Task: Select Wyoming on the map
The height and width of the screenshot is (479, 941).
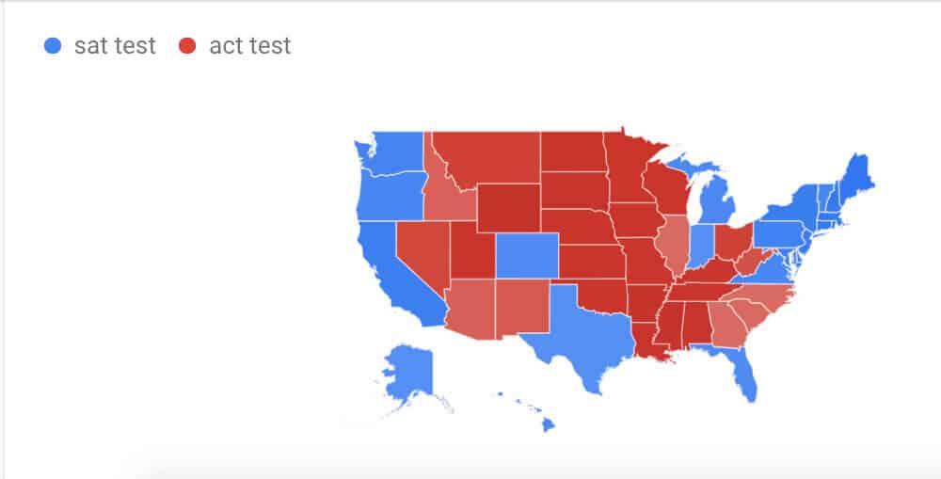Action: (509, 208)
